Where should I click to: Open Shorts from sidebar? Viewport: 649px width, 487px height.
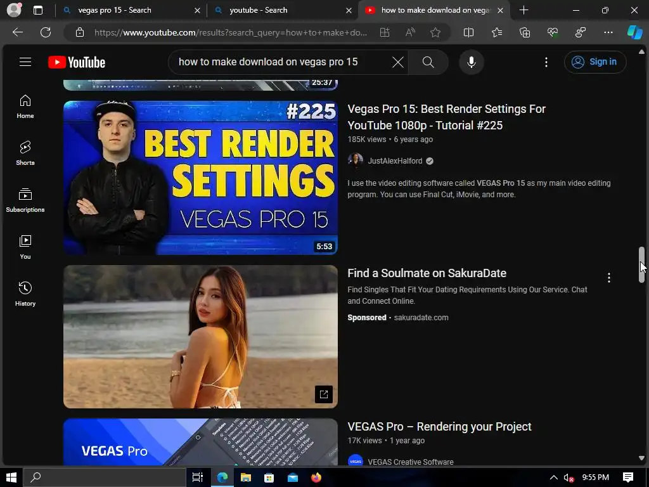(x=25, y=153)
